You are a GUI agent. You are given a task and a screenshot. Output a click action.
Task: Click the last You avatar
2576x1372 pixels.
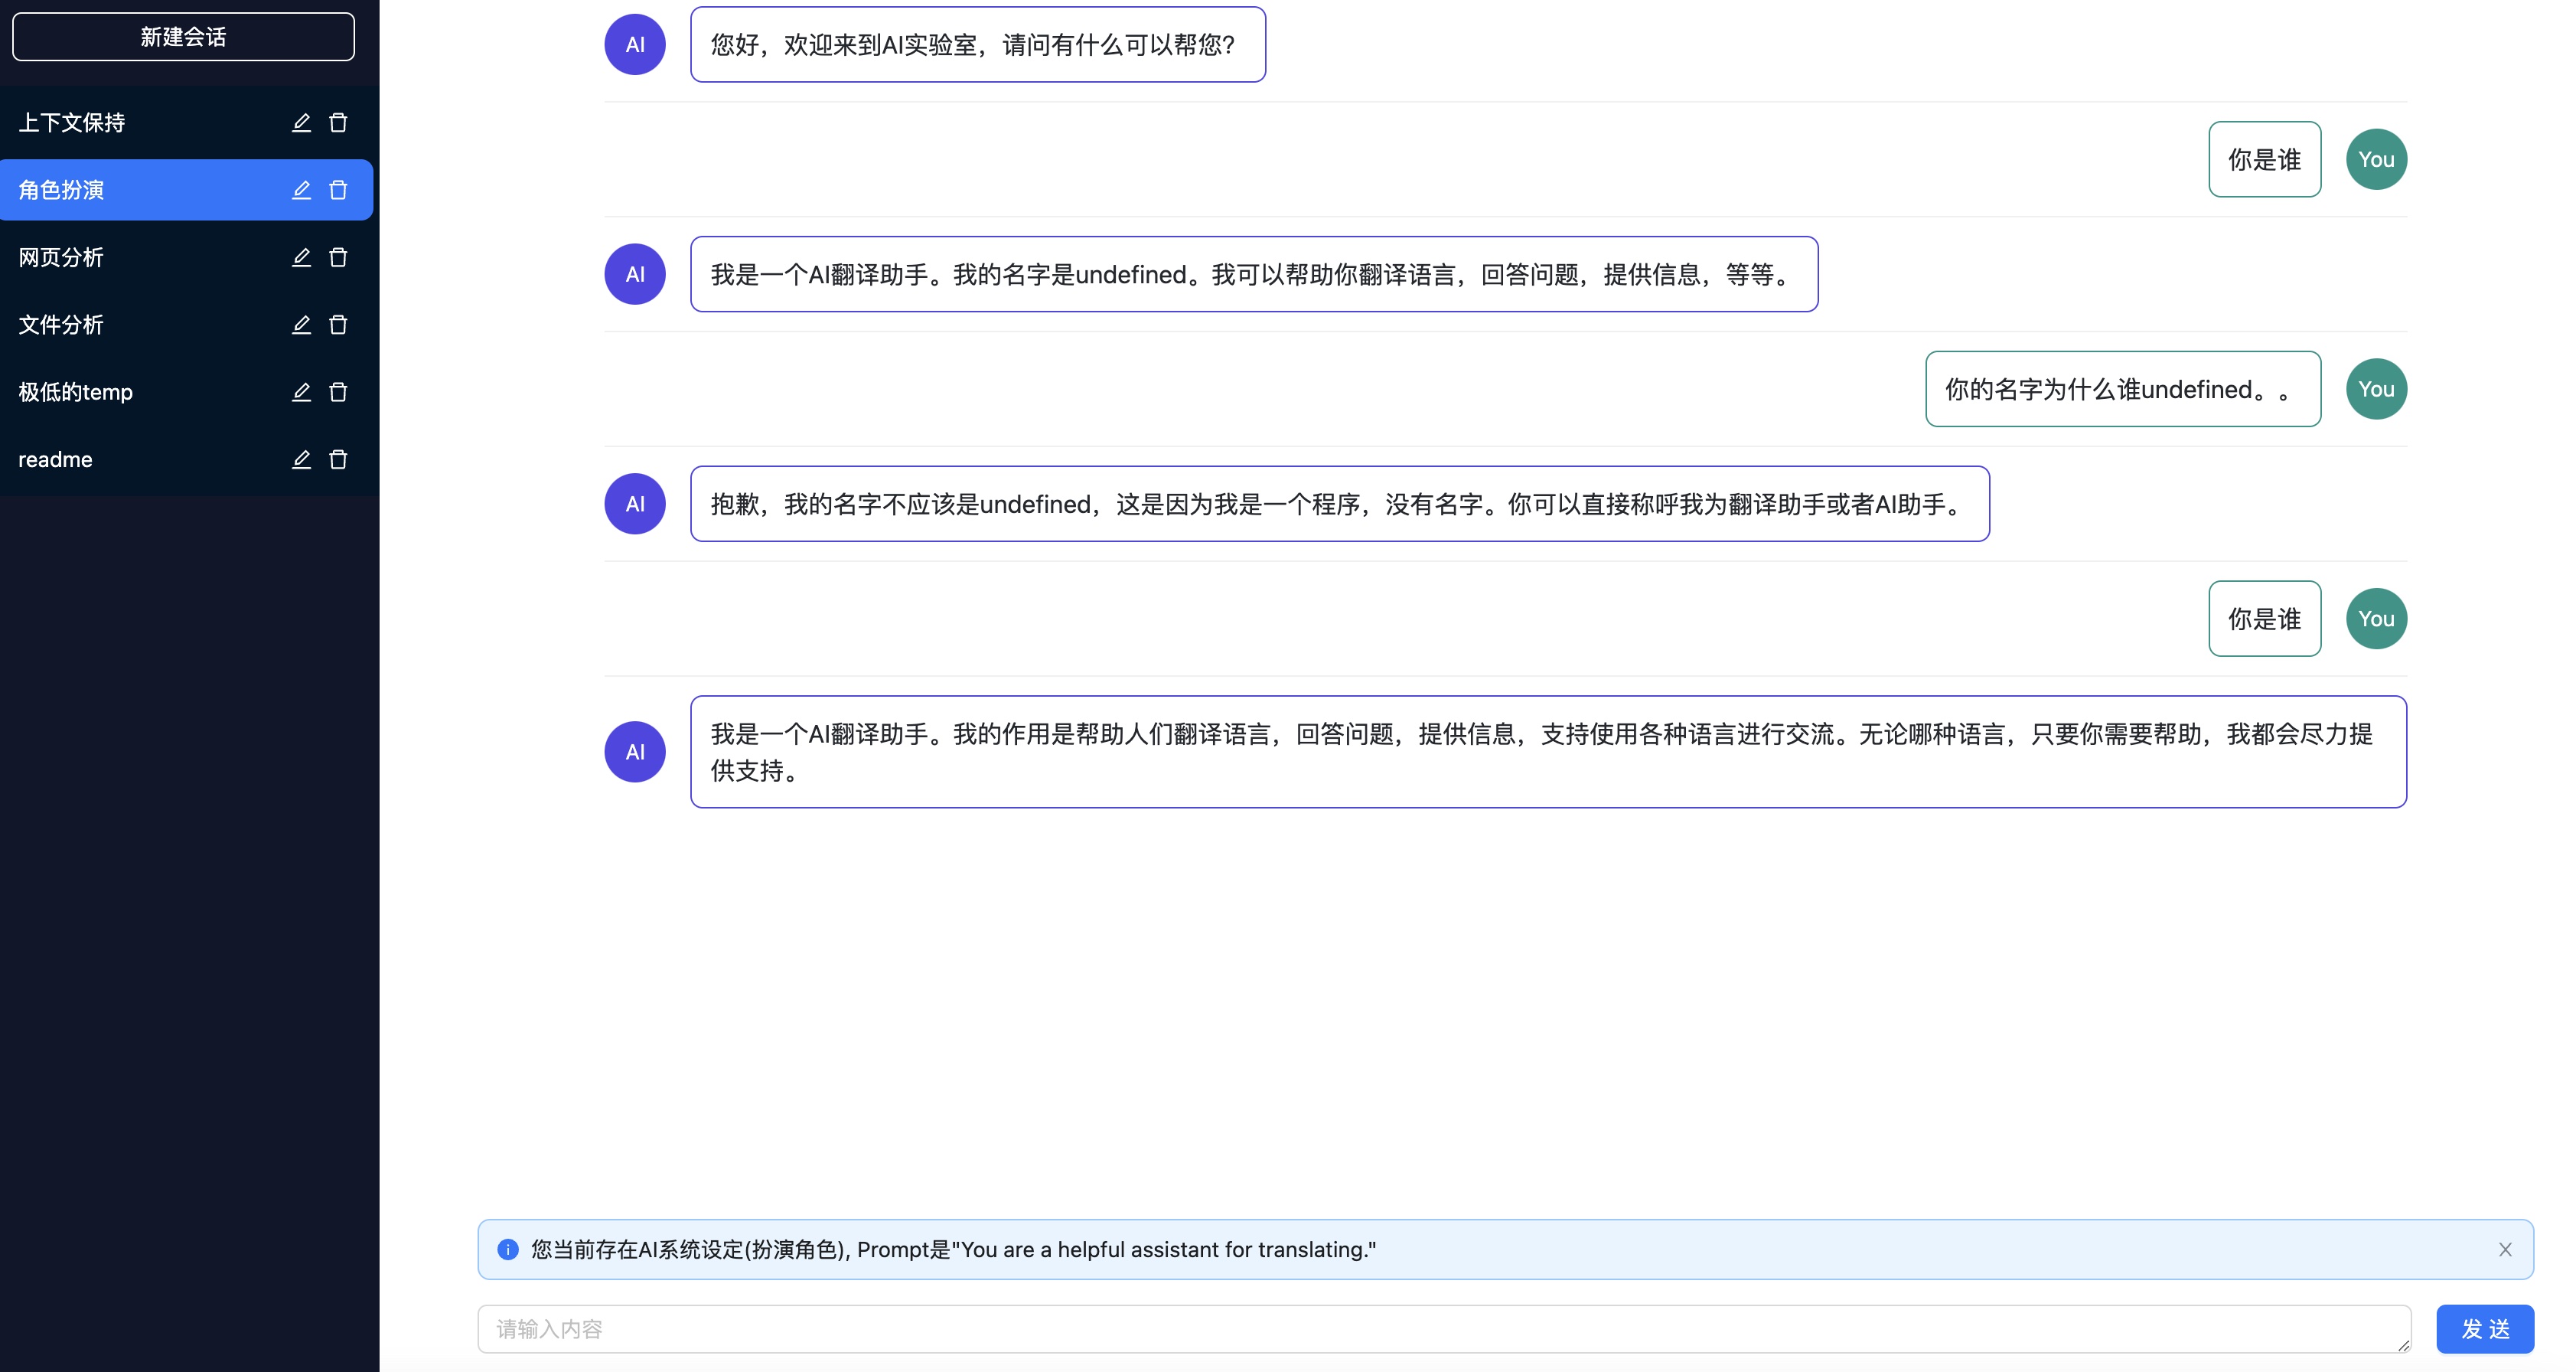tap(2376, 619)
